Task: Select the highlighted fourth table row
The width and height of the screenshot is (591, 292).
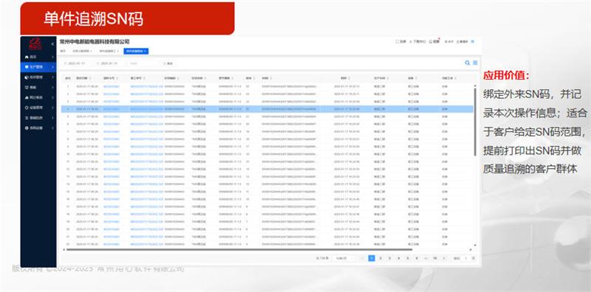Action: (x=267, y=109)
